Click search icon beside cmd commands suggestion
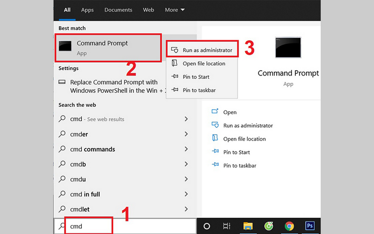 pos(62,149)
